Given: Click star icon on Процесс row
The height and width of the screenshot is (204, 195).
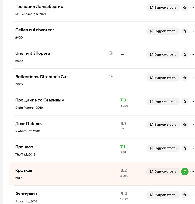Looking at the screenshot, I should pos(185,148).
